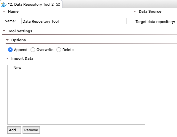Collapse the Options subsection triangle

pyautogui.click(x=7, y=40)
